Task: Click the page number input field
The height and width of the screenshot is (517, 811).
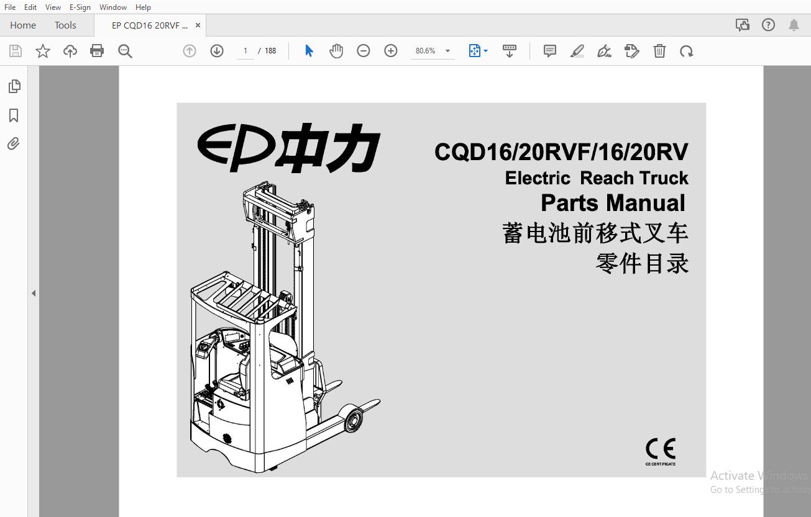Action: [245, 51]
